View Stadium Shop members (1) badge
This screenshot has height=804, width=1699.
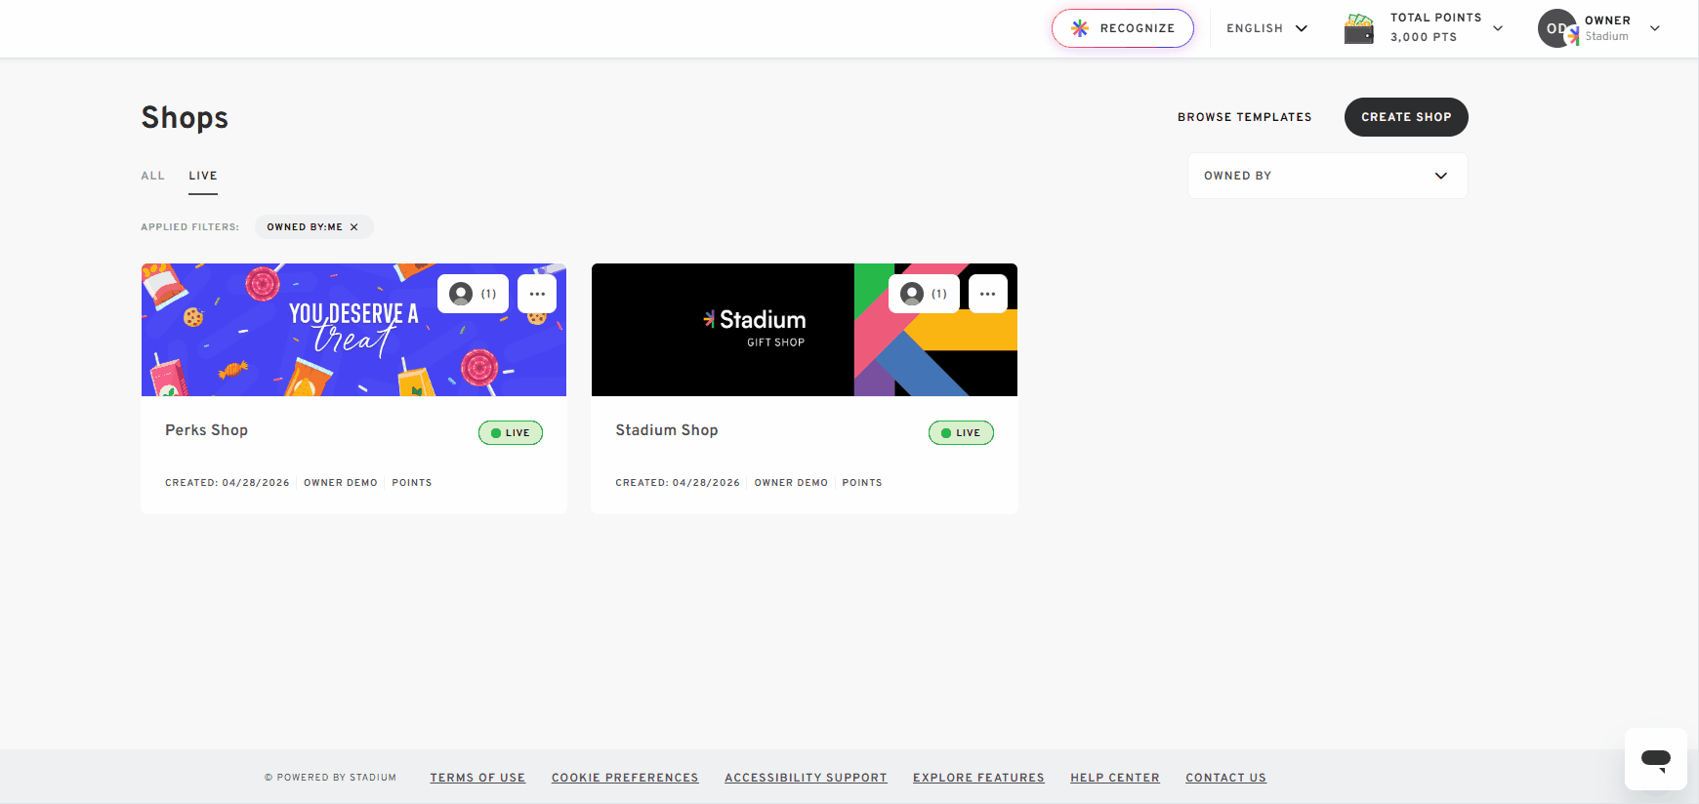point(924,294)
